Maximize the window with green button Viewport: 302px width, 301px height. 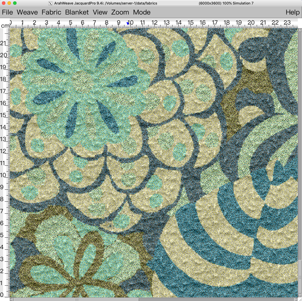click(15, 3)
